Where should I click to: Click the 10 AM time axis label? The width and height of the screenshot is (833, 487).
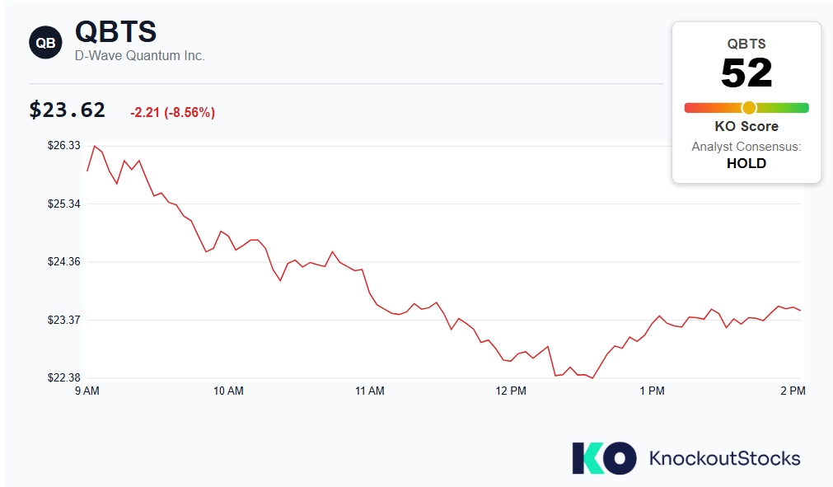(228, 391)
